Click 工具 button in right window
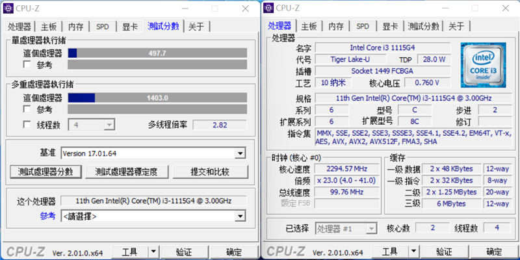Image resolution: width=520 pixels, height=260 pixels. point(389,252)
